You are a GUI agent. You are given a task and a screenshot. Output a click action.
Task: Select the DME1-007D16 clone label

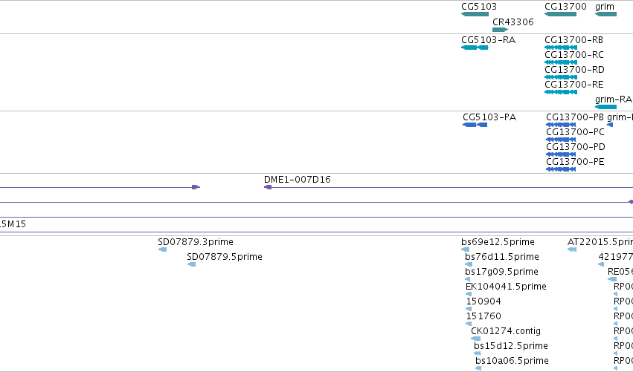pyautogui.click(x=297, y=180)
